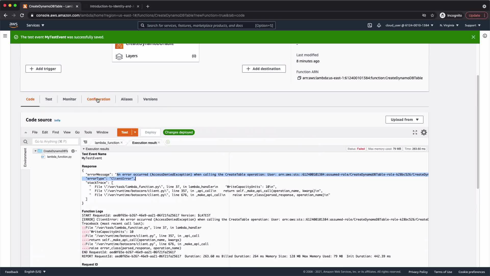Viewport: 490px width, 276px height.
Task: Expand the Test button dropdown arrow
Action: [135, 132]
